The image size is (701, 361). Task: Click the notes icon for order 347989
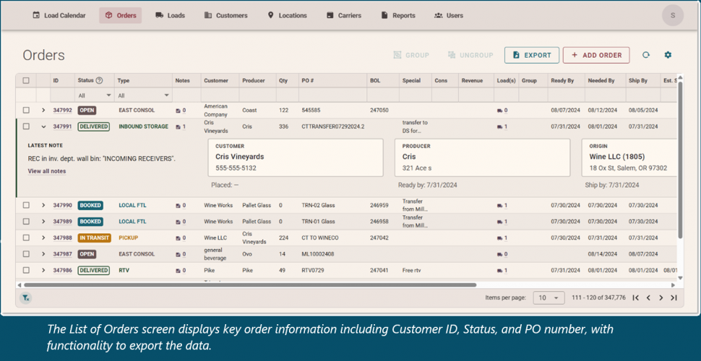click(178, 222)
